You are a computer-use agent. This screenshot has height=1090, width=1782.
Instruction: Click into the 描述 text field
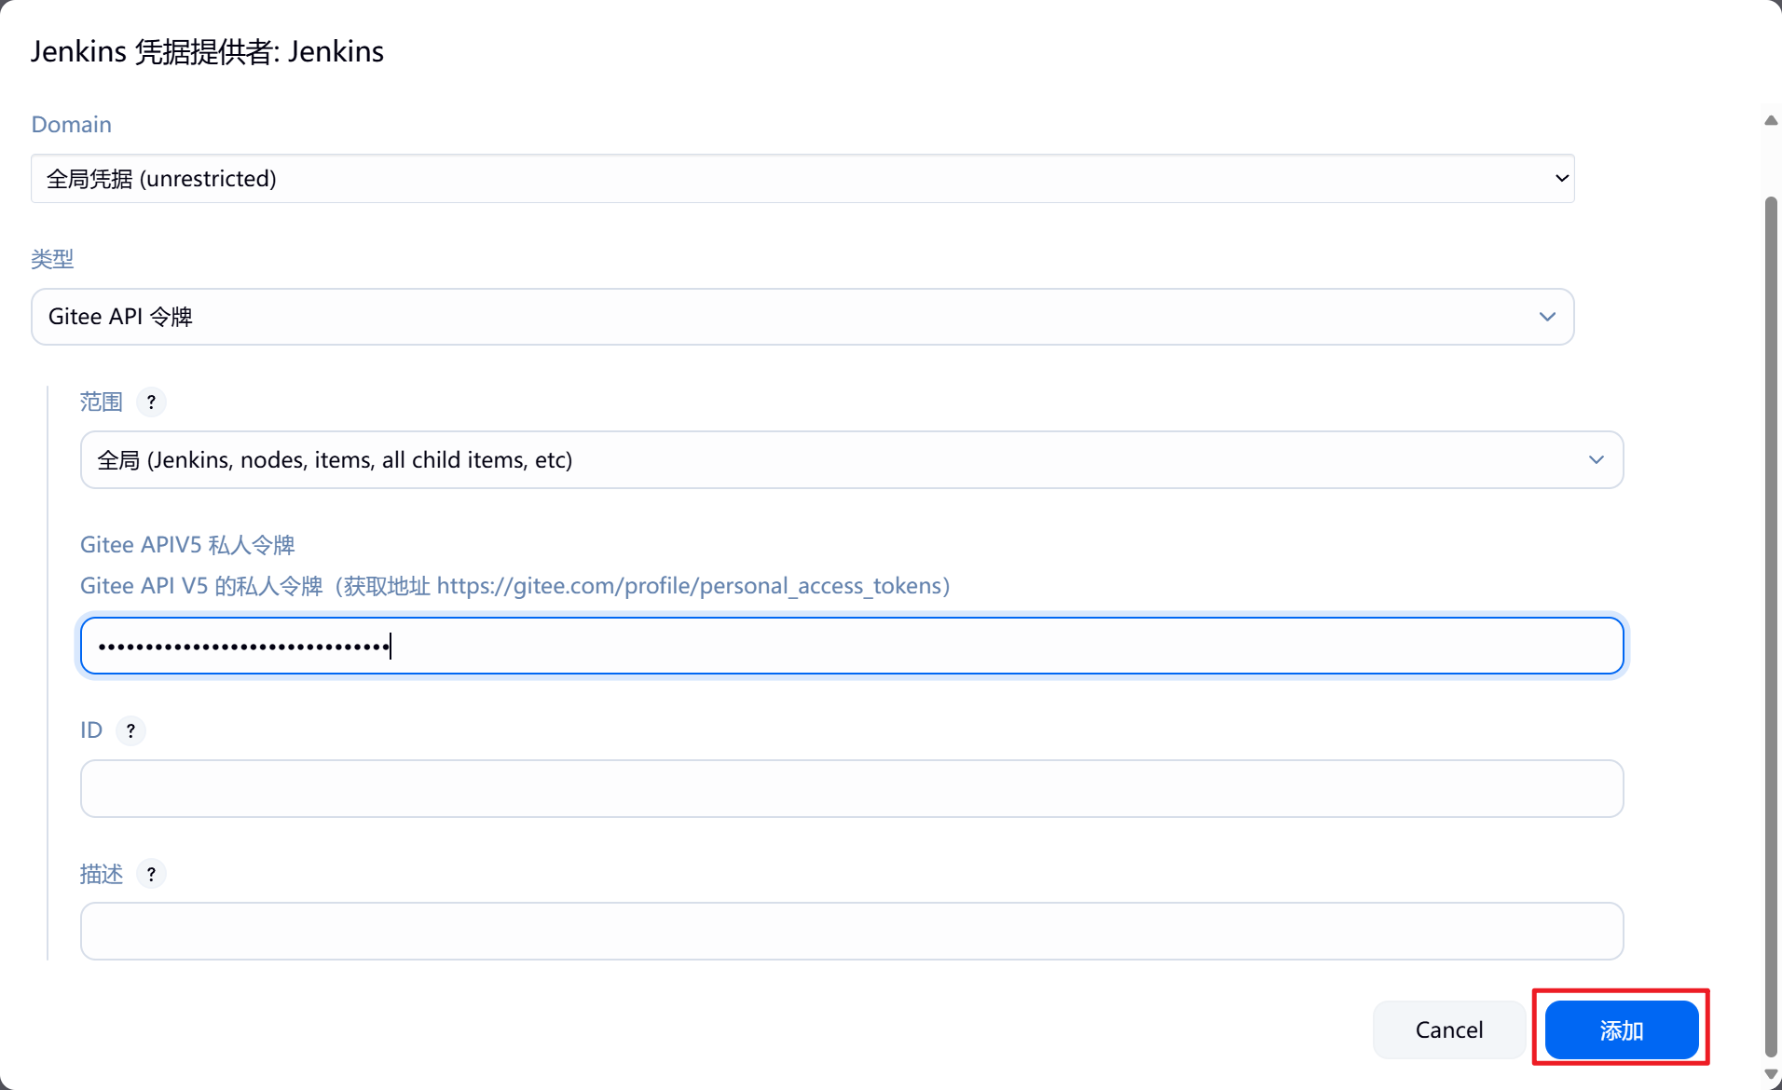point(852,932)
